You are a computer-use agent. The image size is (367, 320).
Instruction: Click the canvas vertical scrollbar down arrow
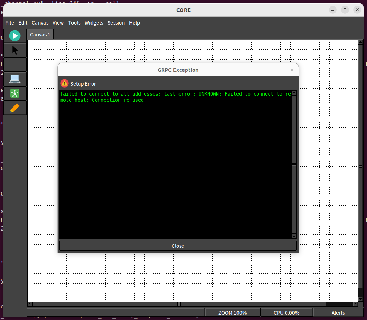click(x=361, y=299)
